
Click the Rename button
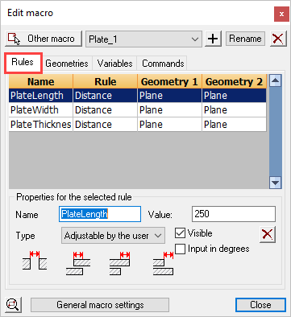click(245, 39)
